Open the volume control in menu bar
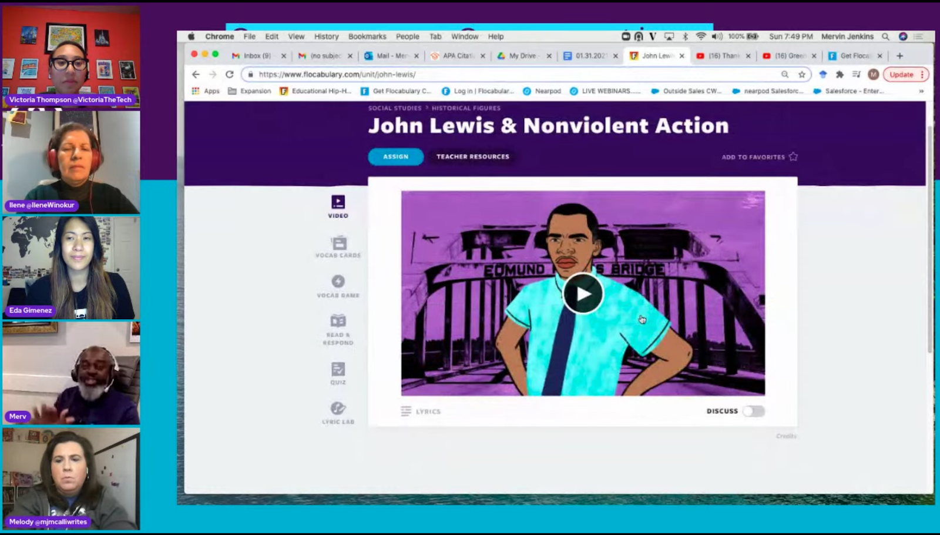This screenshot has height=535, width=940. 717,36
